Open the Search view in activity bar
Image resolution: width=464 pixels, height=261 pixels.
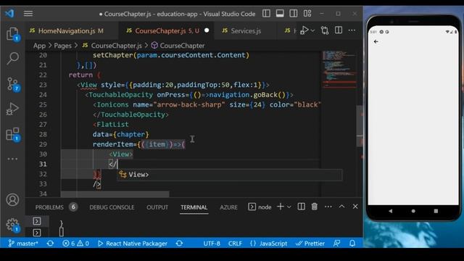pos(12,58)
